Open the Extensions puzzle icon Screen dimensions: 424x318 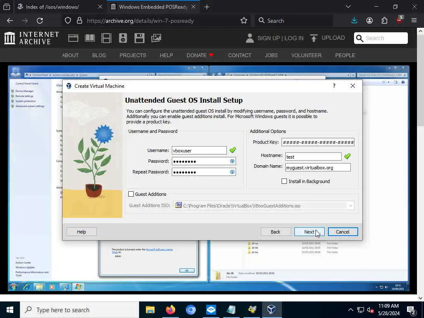384,21
